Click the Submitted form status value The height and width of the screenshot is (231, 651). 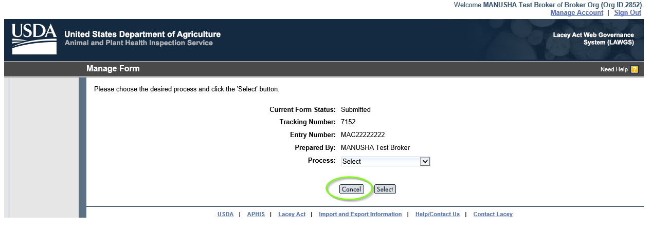click(x=355, y=109)
